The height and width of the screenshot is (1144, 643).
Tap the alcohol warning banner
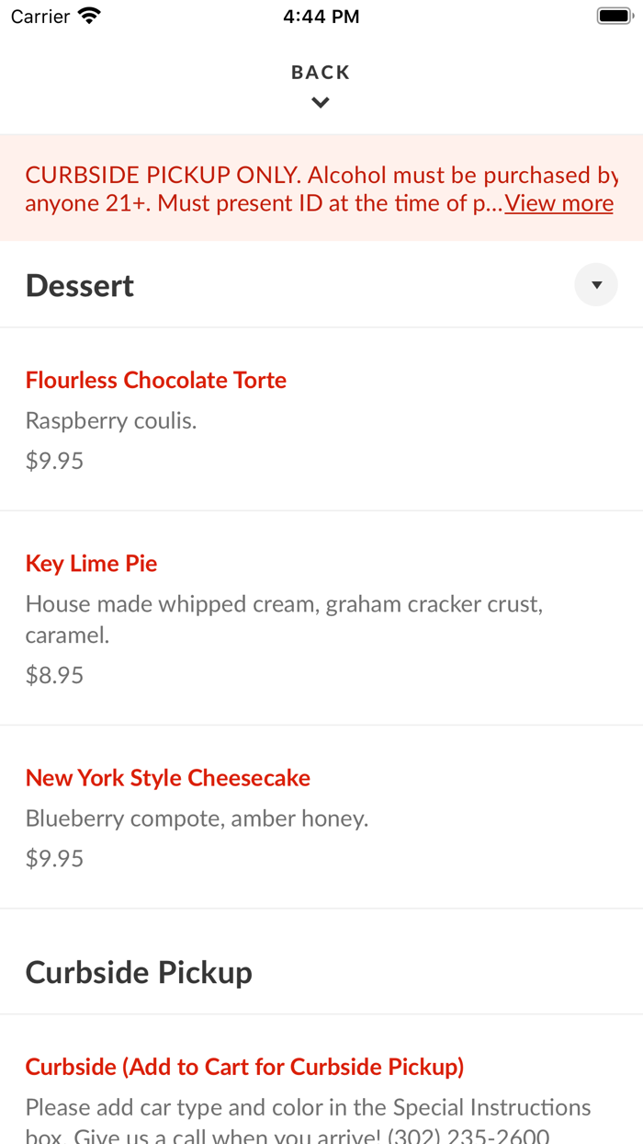click(321, 187)
